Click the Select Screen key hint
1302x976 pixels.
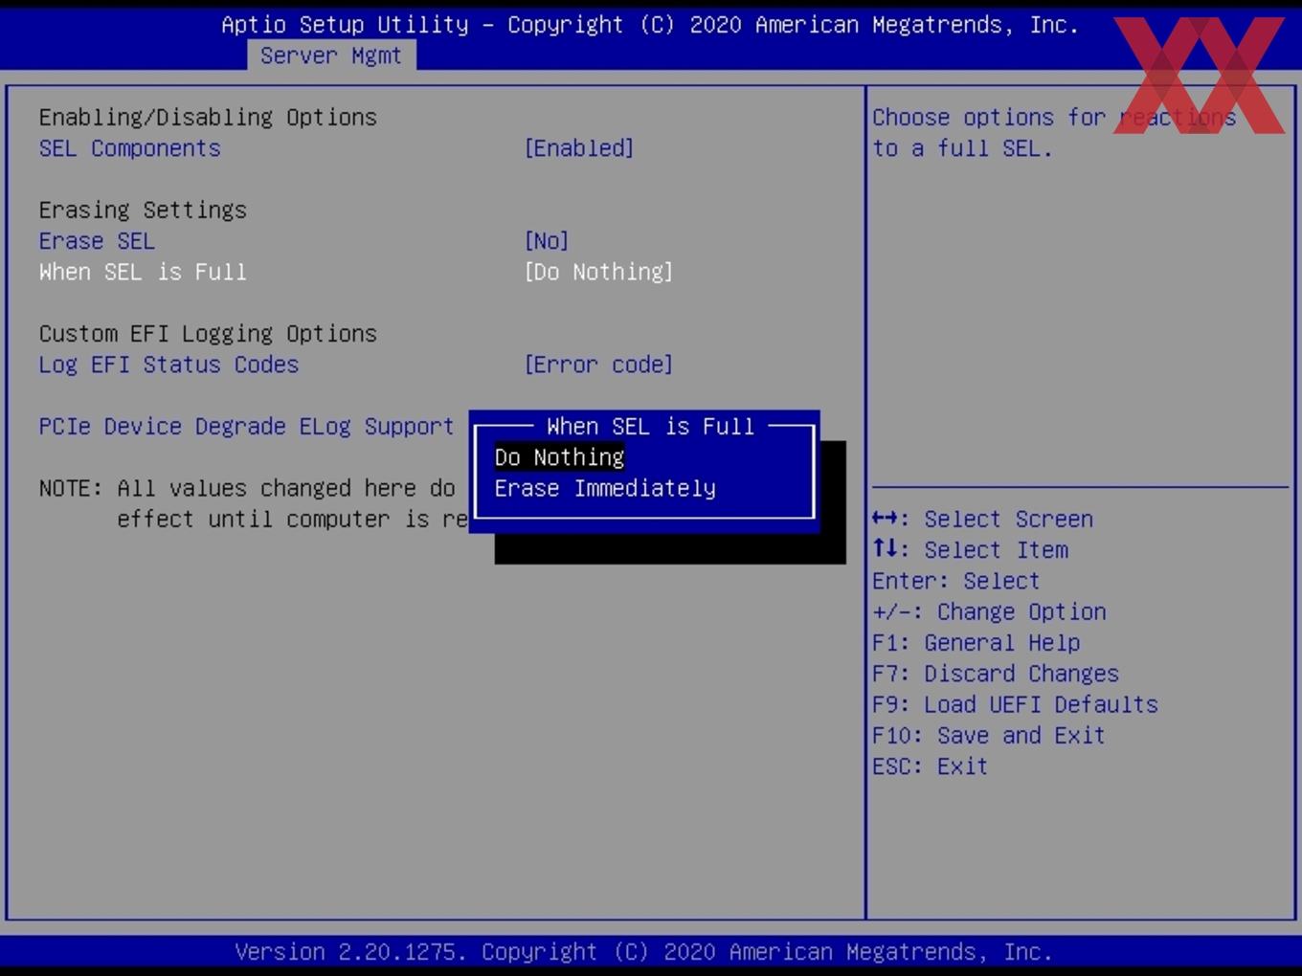click(982, 520)
